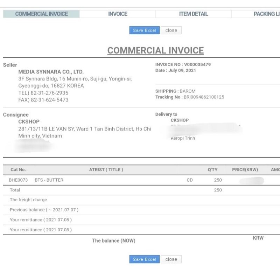Select tracking number BRI0094862100125
Image resolution: width=280 pixels, height=280 pixels.
pyautogui.click(x=204, y=97)
